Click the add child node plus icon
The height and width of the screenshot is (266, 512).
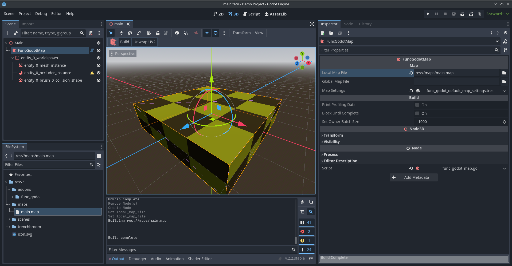click(7, 33)
